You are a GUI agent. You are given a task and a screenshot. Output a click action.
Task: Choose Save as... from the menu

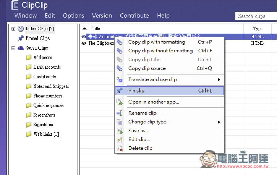(x=169, y=131)
